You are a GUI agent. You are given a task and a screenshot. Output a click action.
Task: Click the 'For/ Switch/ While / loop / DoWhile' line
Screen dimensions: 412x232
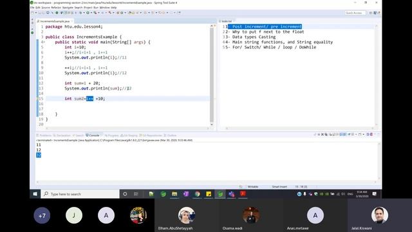coord(274,47)
